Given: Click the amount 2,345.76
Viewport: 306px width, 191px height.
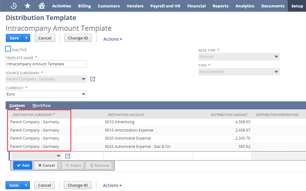Looking at the screenshot, I should pos(243,138).
